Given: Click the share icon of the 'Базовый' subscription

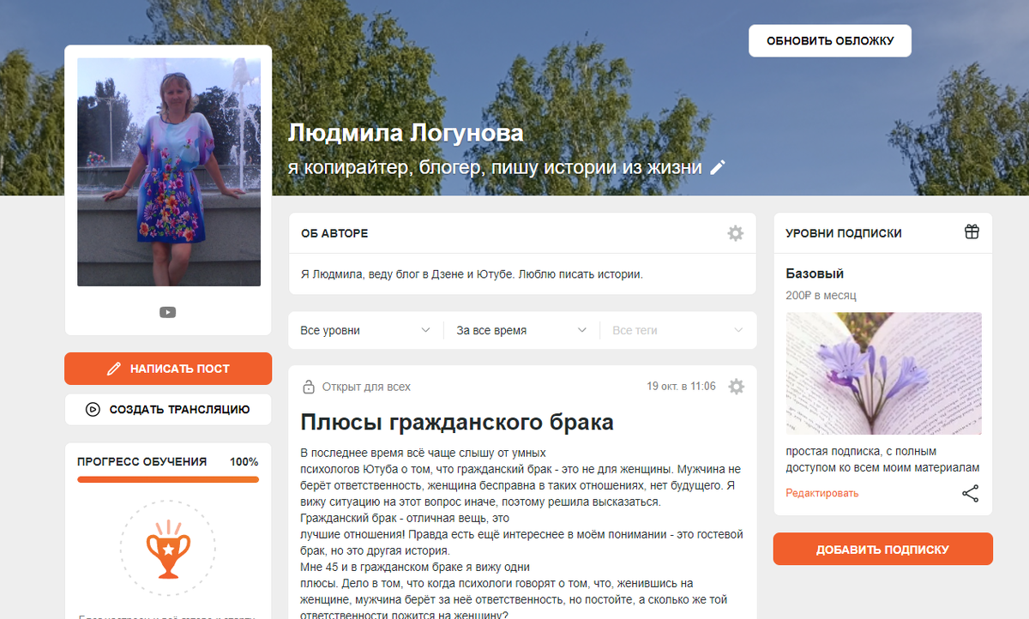Looking at the screenshot, I should pos(970,493).
